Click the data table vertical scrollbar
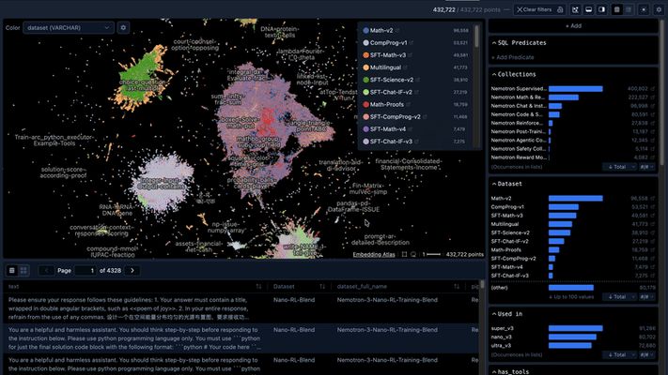Screen dimensions: 668x375 (482, 284)
